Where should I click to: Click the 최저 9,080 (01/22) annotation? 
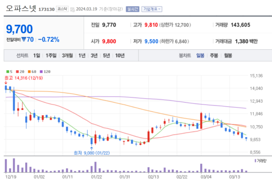click(x=91, y=153)
